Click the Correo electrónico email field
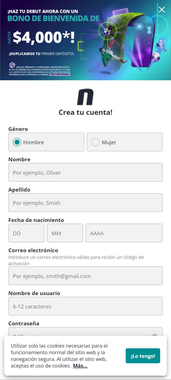This screenshot has height=380, width=171. coord(85,276)
